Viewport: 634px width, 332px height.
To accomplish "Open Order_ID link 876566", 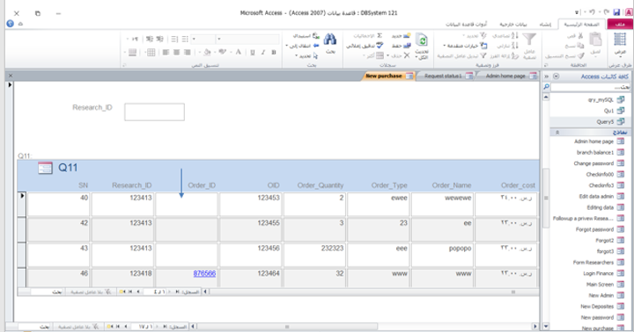I will [204, 273].
